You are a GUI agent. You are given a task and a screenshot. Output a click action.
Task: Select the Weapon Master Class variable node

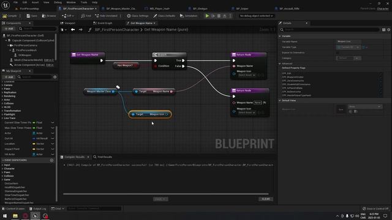(100, 92)
